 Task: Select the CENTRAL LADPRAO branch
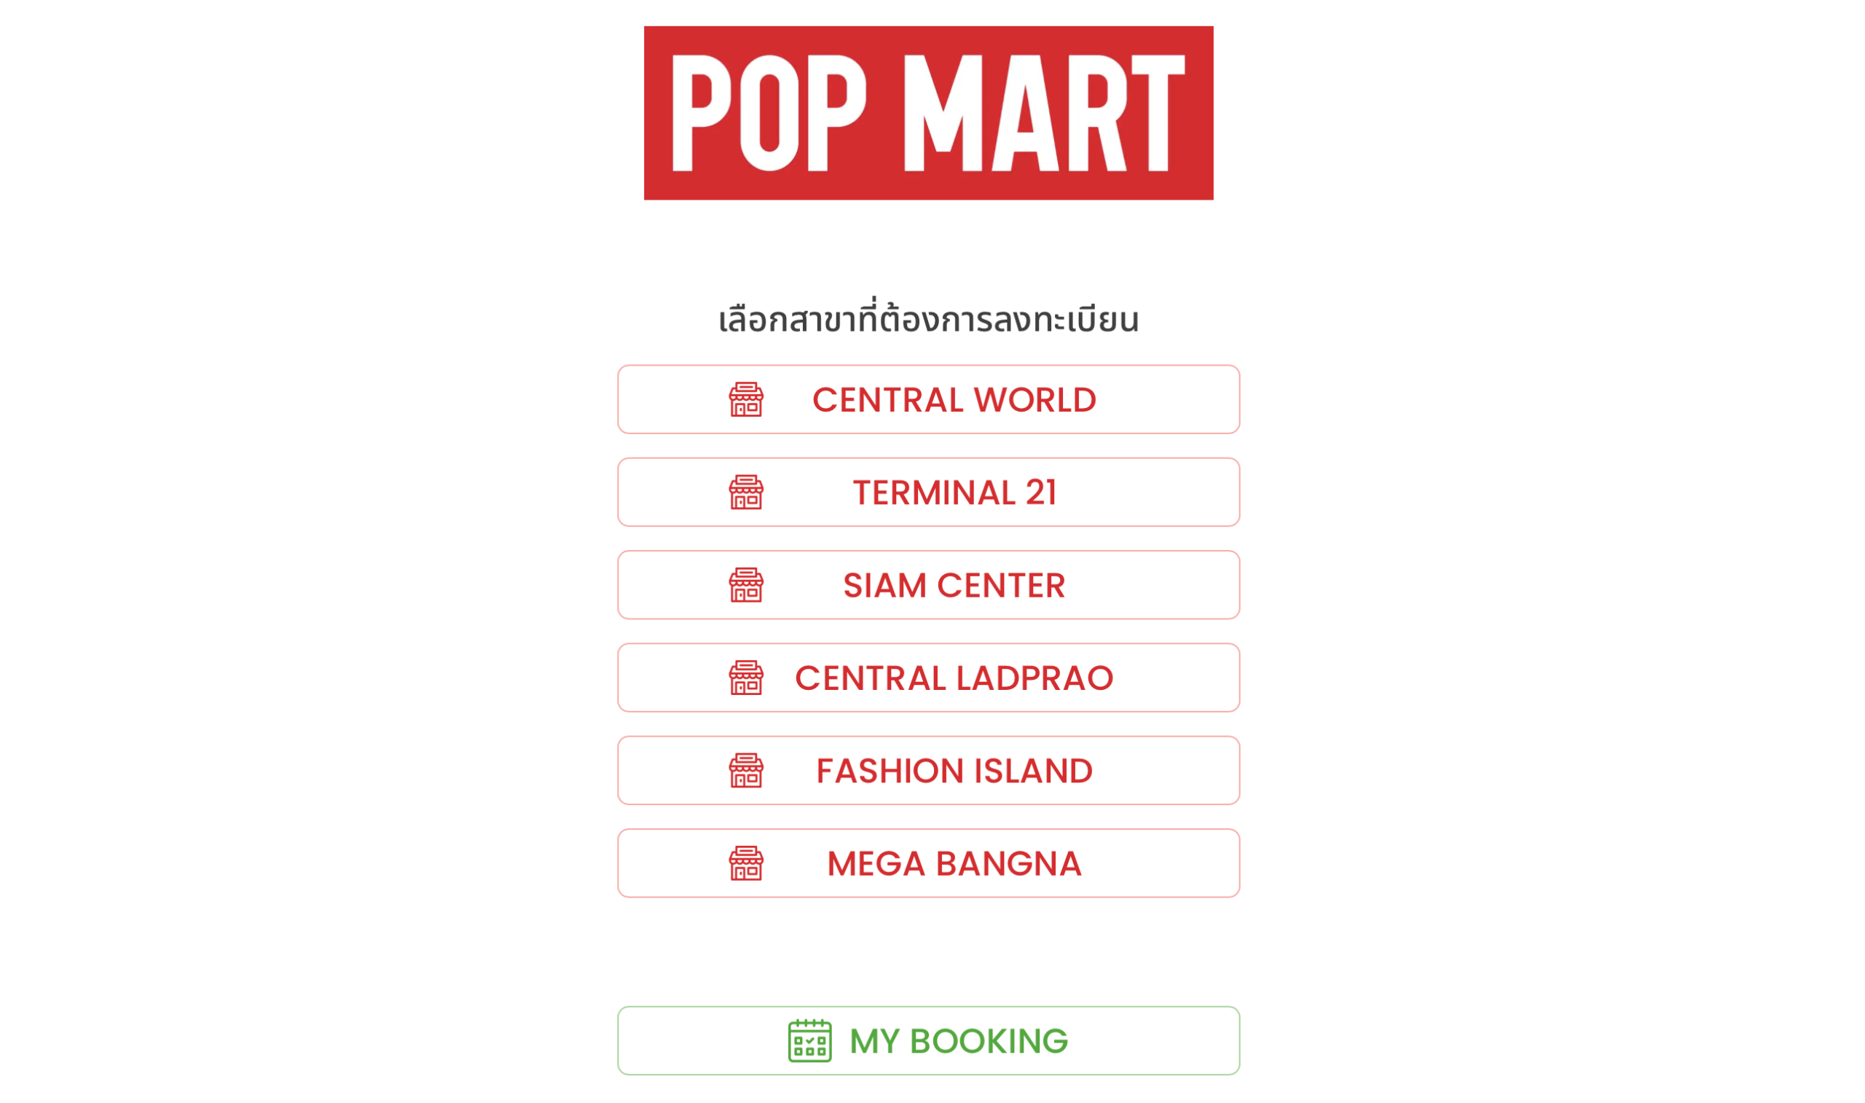click(929, 677)
